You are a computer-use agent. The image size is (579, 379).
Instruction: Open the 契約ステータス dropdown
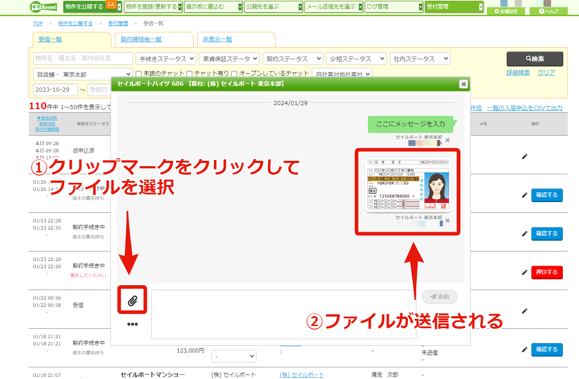(x=293, y=59)
